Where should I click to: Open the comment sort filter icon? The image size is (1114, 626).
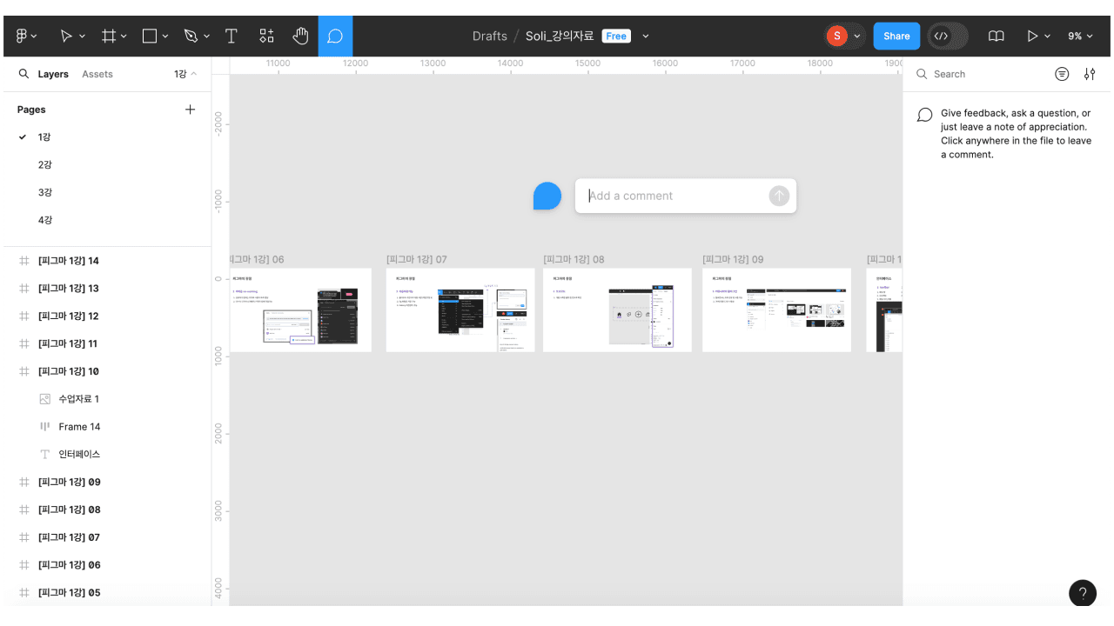coord(1062,74)
